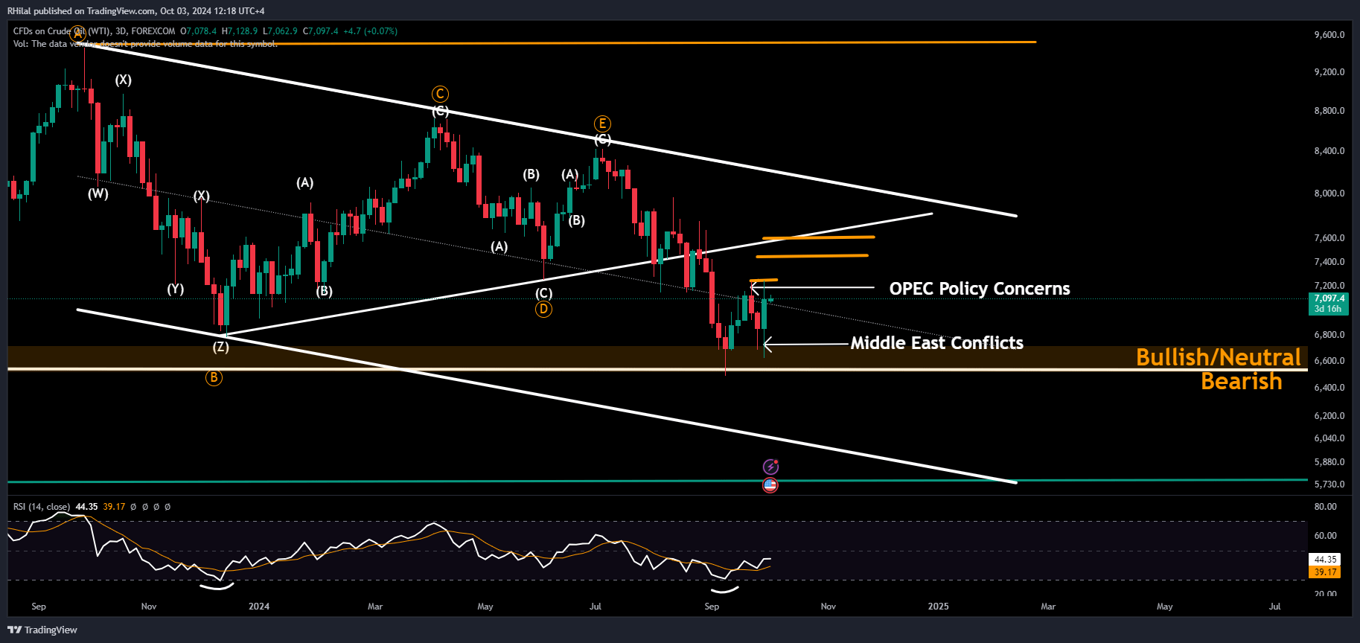The width and height of the screenshot is (1360, 643).
Task: Click the 7,400.0 price axis label
Action: (1329, 262)
